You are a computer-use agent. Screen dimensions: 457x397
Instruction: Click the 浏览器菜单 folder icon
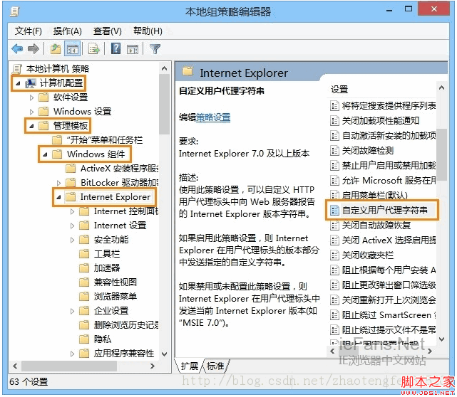(84, 296)
